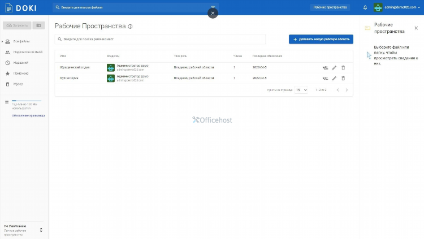Click the new folder icon button
424x239 pixels.
(38, 25)
